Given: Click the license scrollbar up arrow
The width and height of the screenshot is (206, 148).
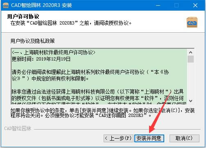Looking at the screenshot, I should click(x=191, y=52).
